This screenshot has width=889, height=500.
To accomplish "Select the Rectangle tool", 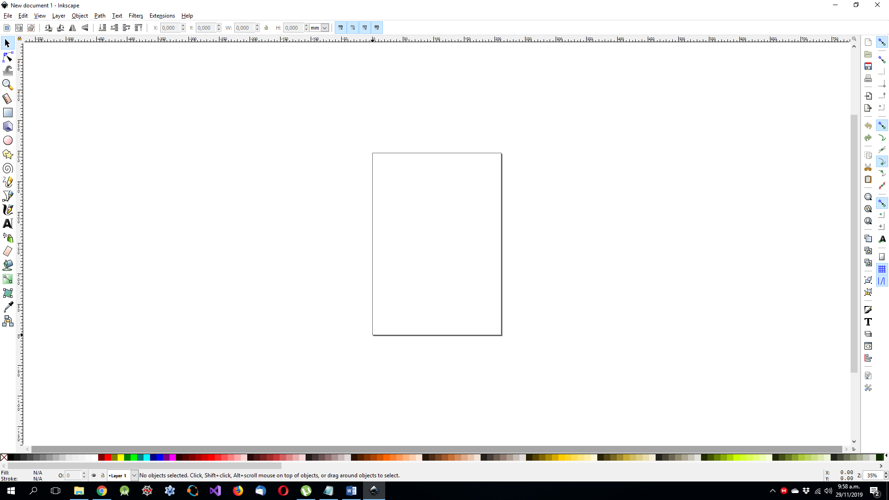I will point(8,112).
